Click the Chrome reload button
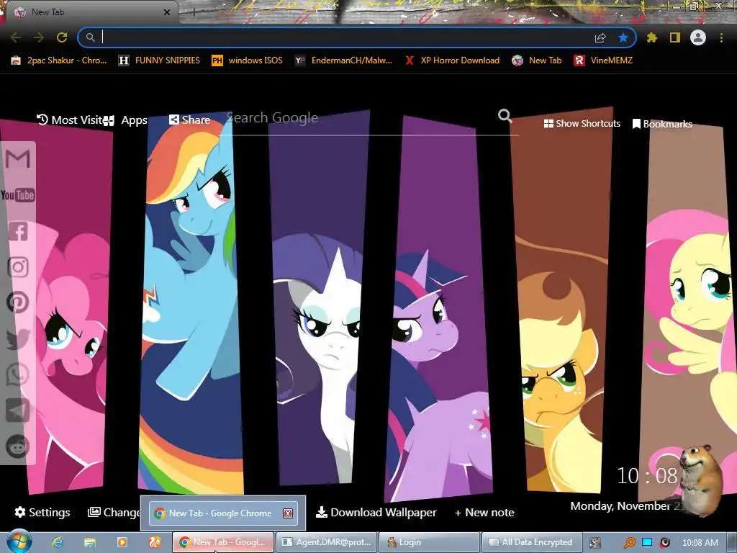This screenshot has height=553, width=737. 62,37
